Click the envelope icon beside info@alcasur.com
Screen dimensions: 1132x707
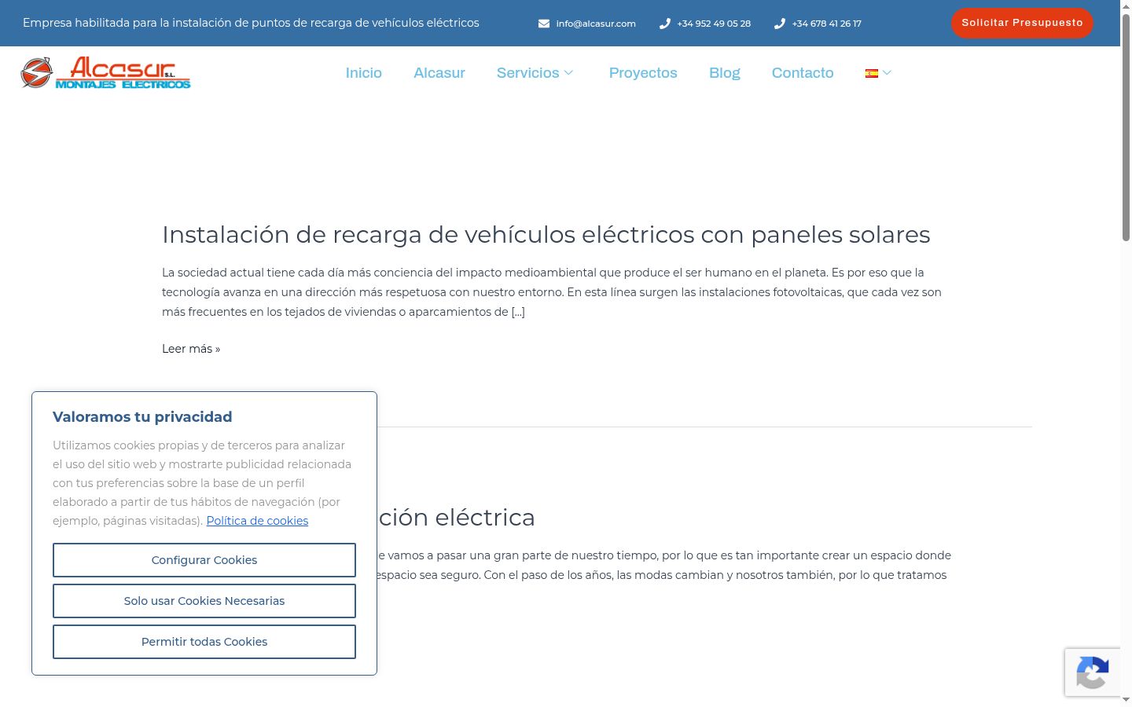(544, 24)
